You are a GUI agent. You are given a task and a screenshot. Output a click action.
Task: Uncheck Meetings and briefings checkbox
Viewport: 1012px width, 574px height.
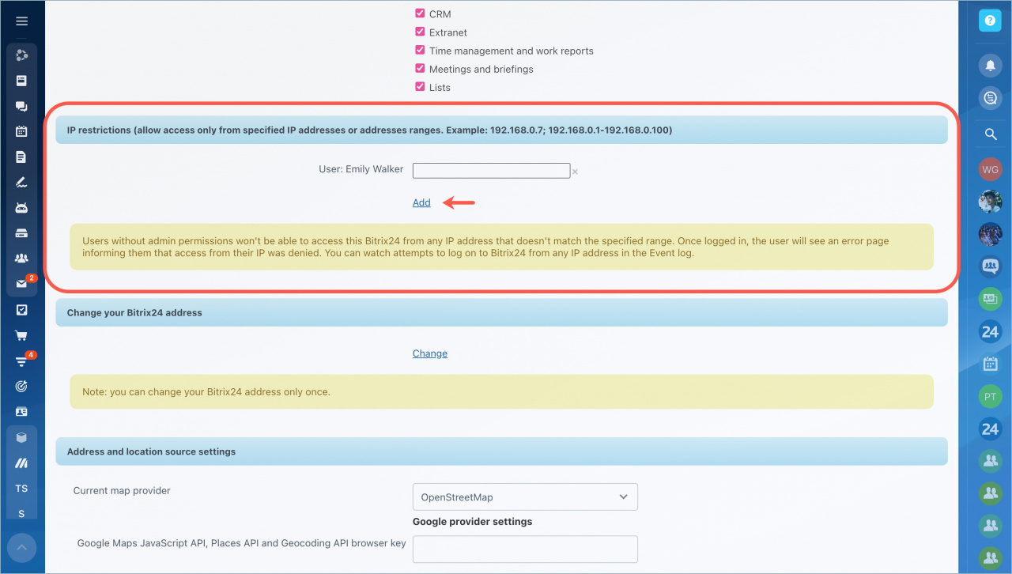[x=420, y=68]
